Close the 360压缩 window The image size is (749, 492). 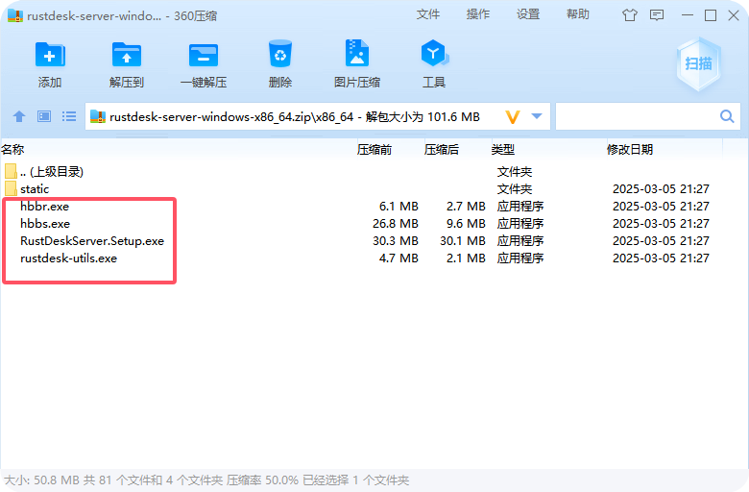pyautogui.click(x=734, y=15)
